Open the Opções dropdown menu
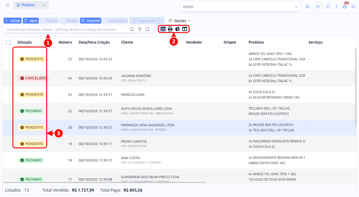The width and height of the screenshot is (359, 197). [180, 21]
